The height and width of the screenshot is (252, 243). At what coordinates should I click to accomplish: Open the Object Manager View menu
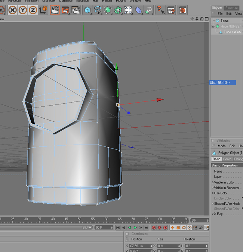[x=239, y=13]
